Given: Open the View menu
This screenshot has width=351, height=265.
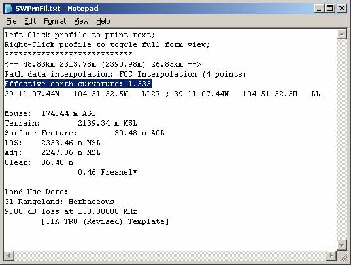Looking at the screenshot, I should pos(81,22).
